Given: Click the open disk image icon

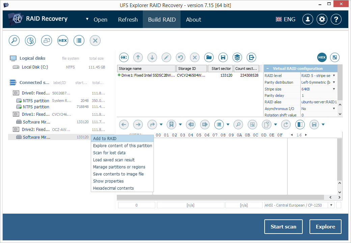Looking at the screenshot, I should (47, 40).
